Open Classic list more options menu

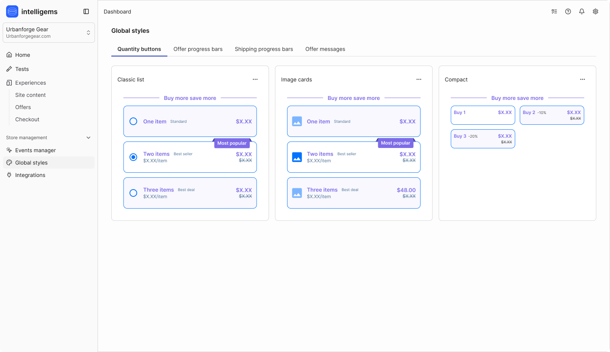point(255,79)
